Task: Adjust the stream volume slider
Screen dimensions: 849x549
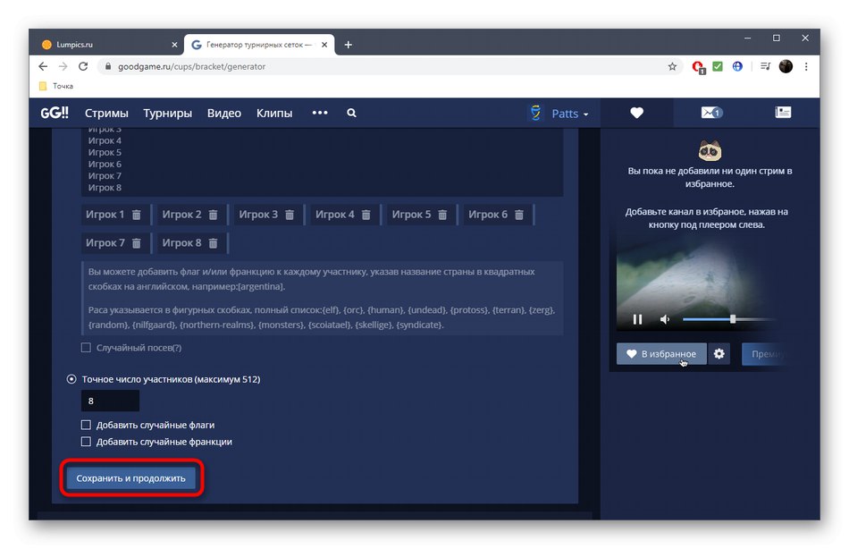Action: click(731, 318)
